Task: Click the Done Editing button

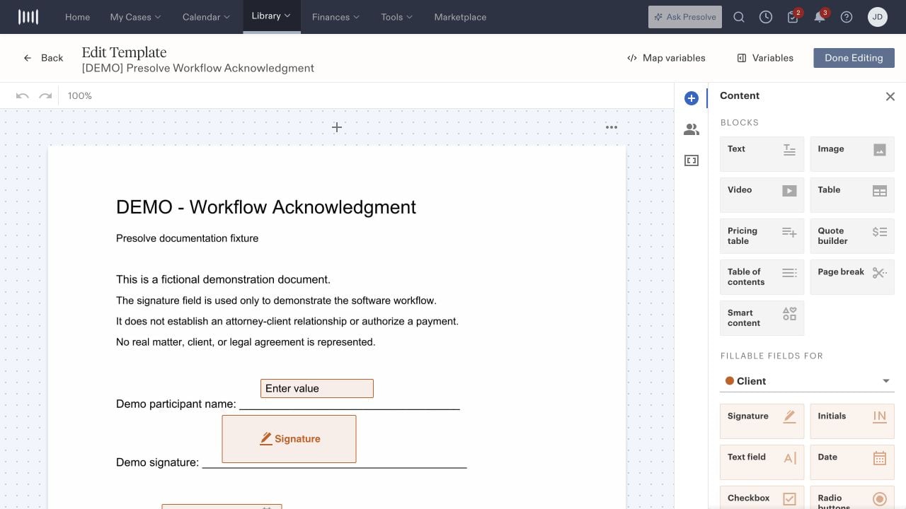Action: [x=854, y=58]
